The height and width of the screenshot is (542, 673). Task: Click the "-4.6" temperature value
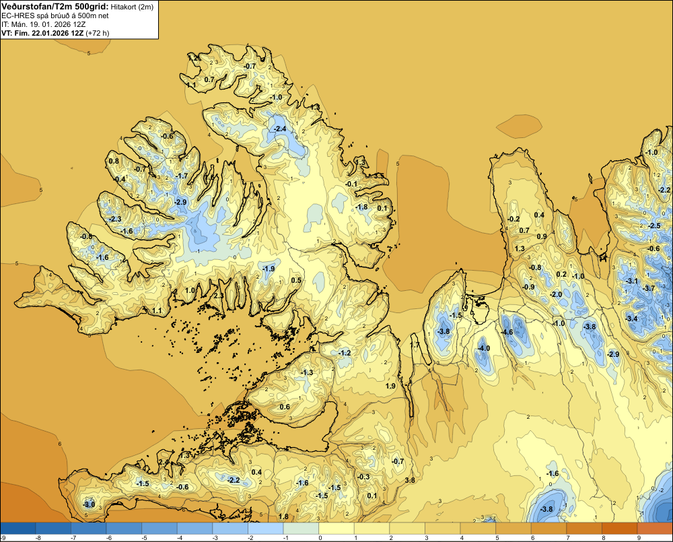point(507,332)
